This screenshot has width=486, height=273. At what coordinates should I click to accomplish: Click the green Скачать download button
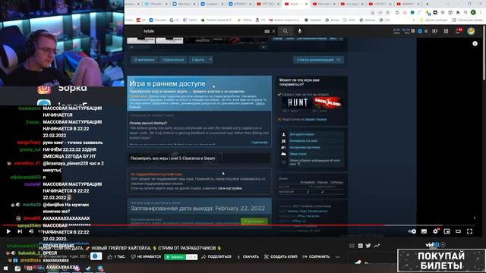[x=175, y=257]
